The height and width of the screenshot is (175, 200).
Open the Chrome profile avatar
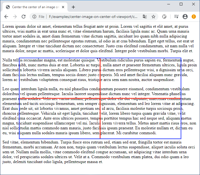point(185,17)
